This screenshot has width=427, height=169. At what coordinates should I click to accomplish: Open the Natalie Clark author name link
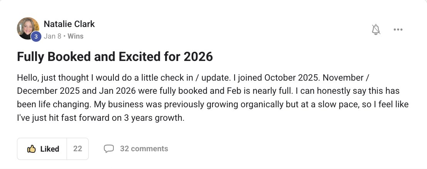click(x=69, y=24)
